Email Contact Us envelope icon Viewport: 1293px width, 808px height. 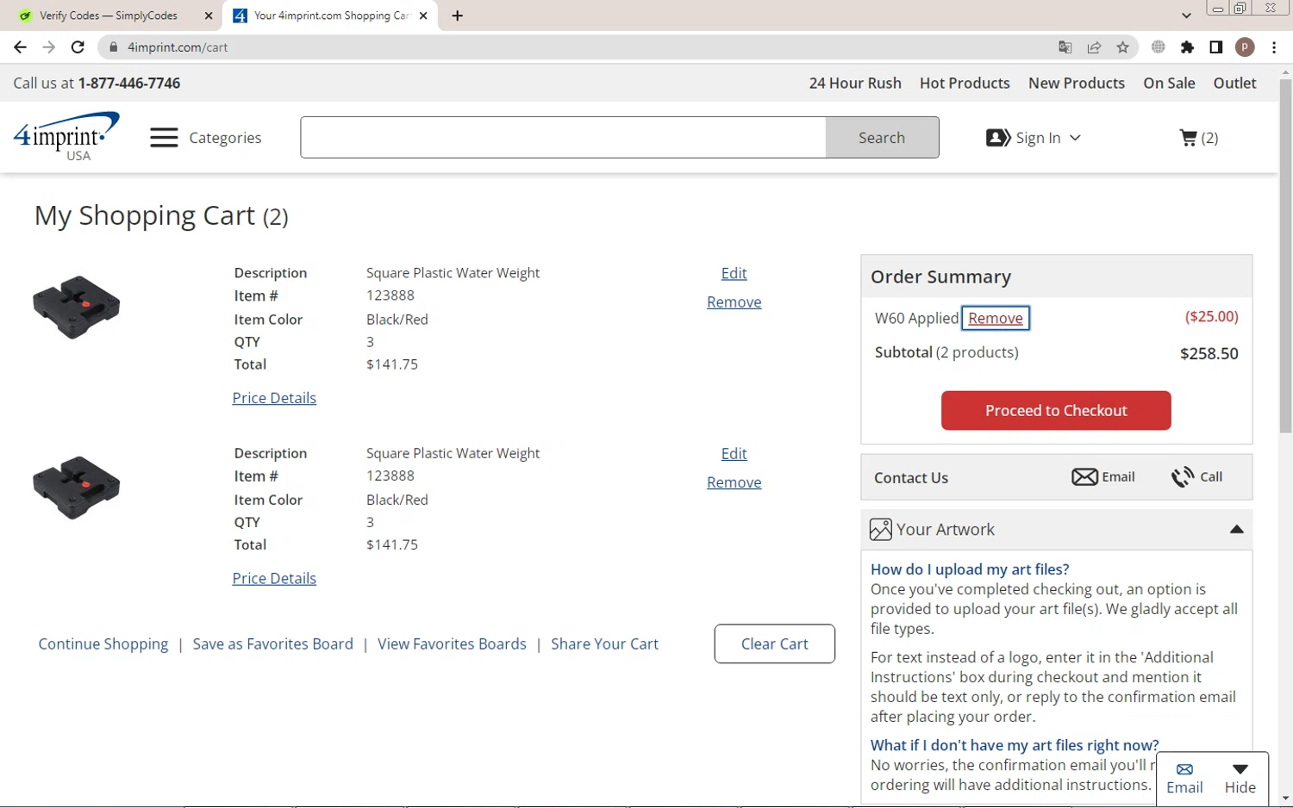point(1084,477)
